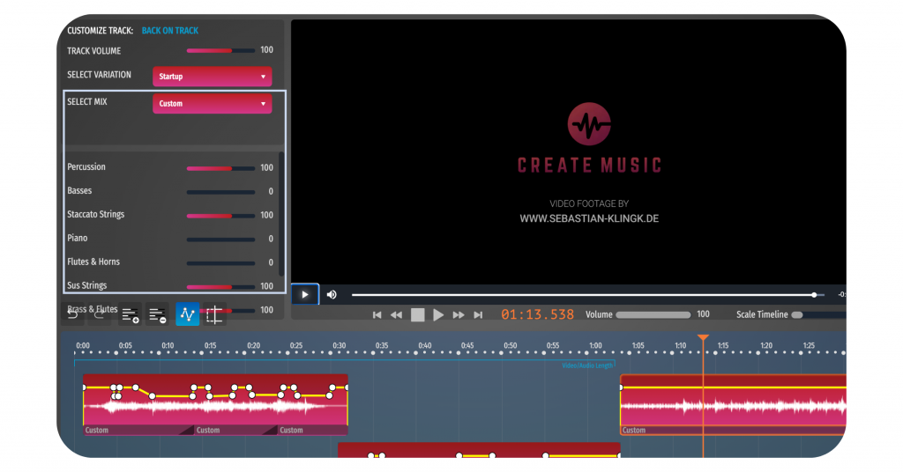Click the Sus Strings instrument label
903x472 pixels.
point(87,285)
